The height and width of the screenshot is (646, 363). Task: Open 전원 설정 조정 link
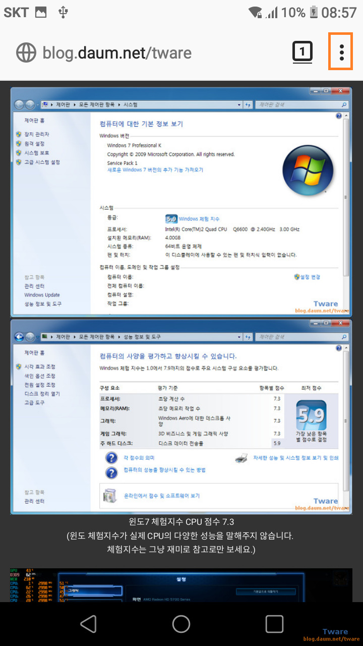point(39,385)
